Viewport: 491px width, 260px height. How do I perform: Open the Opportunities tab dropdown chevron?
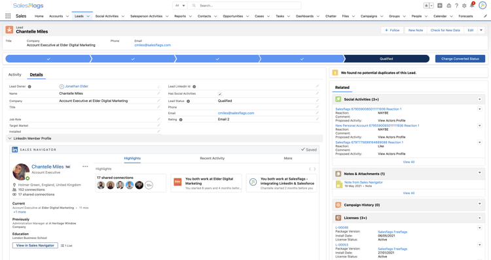point(247,16)
